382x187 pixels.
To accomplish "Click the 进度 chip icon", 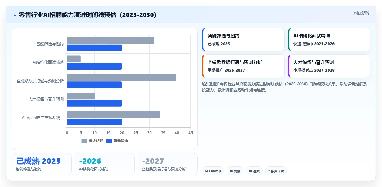I will (250, 171).
